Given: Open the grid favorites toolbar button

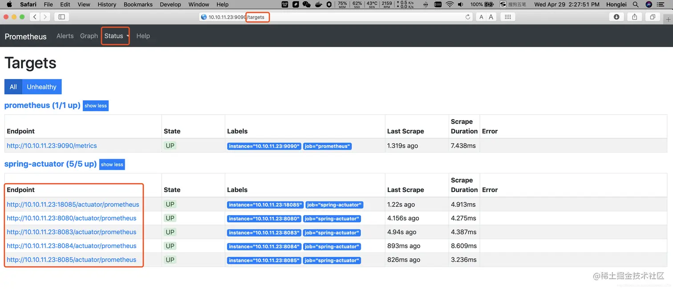Looking at the screenshot, I should click(507, 17).
